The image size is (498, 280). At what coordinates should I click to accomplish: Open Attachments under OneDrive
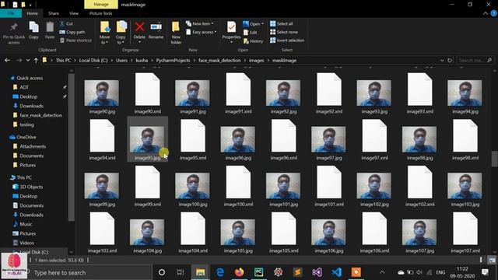point(33,146)
